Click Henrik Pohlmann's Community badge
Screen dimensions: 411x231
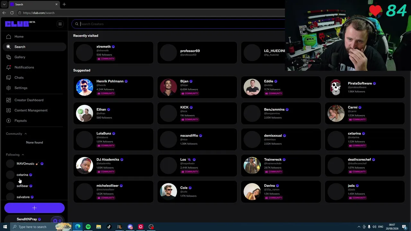(106, 93)
